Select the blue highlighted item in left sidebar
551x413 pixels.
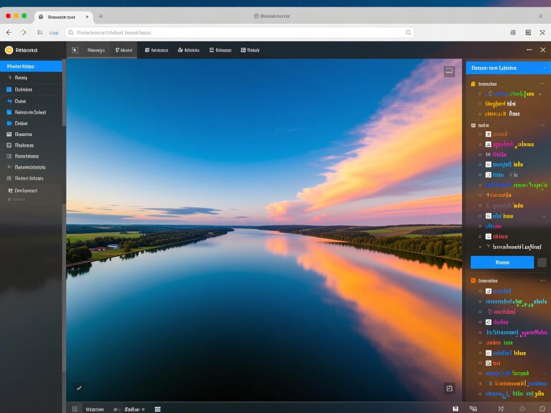(x=31, y=66)
